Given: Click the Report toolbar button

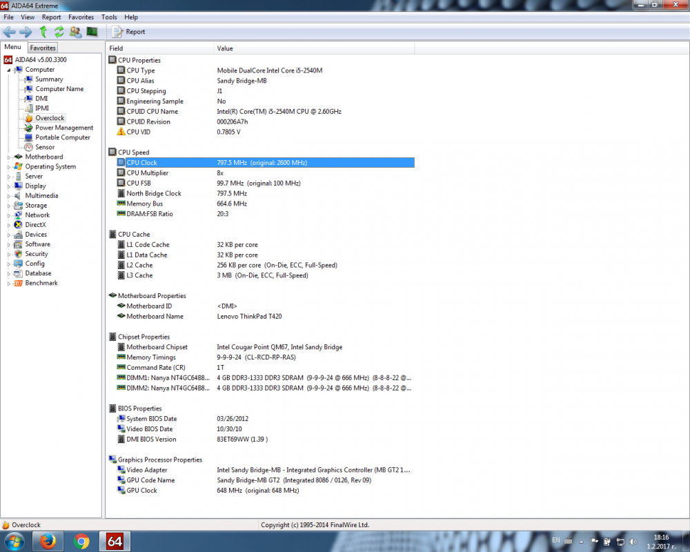Looking at the screenshot, I should coord(129,32).
